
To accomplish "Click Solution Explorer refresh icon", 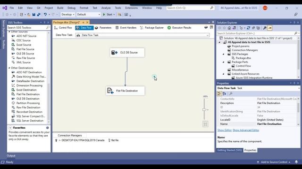I will pyautogui.click(x=249, y=28).
